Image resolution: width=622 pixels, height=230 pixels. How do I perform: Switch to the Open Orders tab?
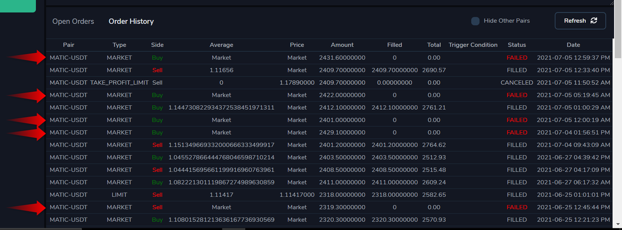[x=73, y=21]
